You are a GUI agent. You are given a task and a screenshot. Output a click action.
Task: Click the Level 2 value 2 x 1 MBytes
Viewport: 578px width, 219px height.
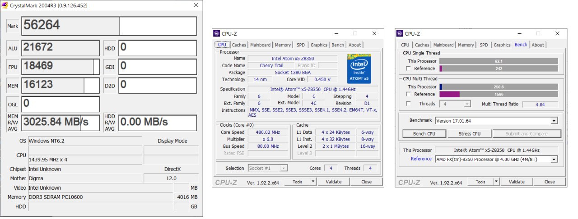point(336,146)
